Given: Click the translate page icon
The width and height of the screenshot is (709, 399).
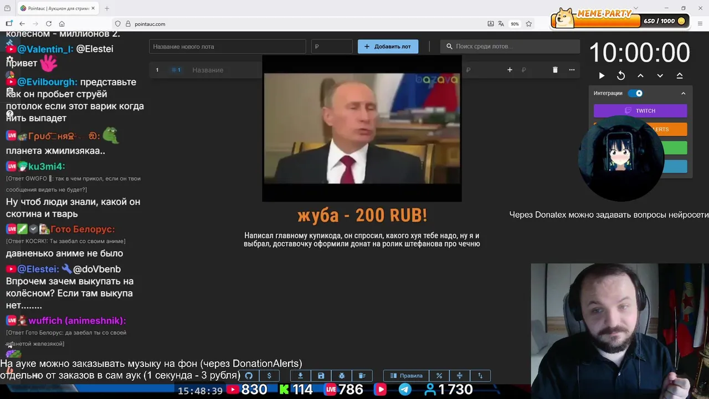Looking at the screenshot, I should pyautogui.click(x=501, y=24).
